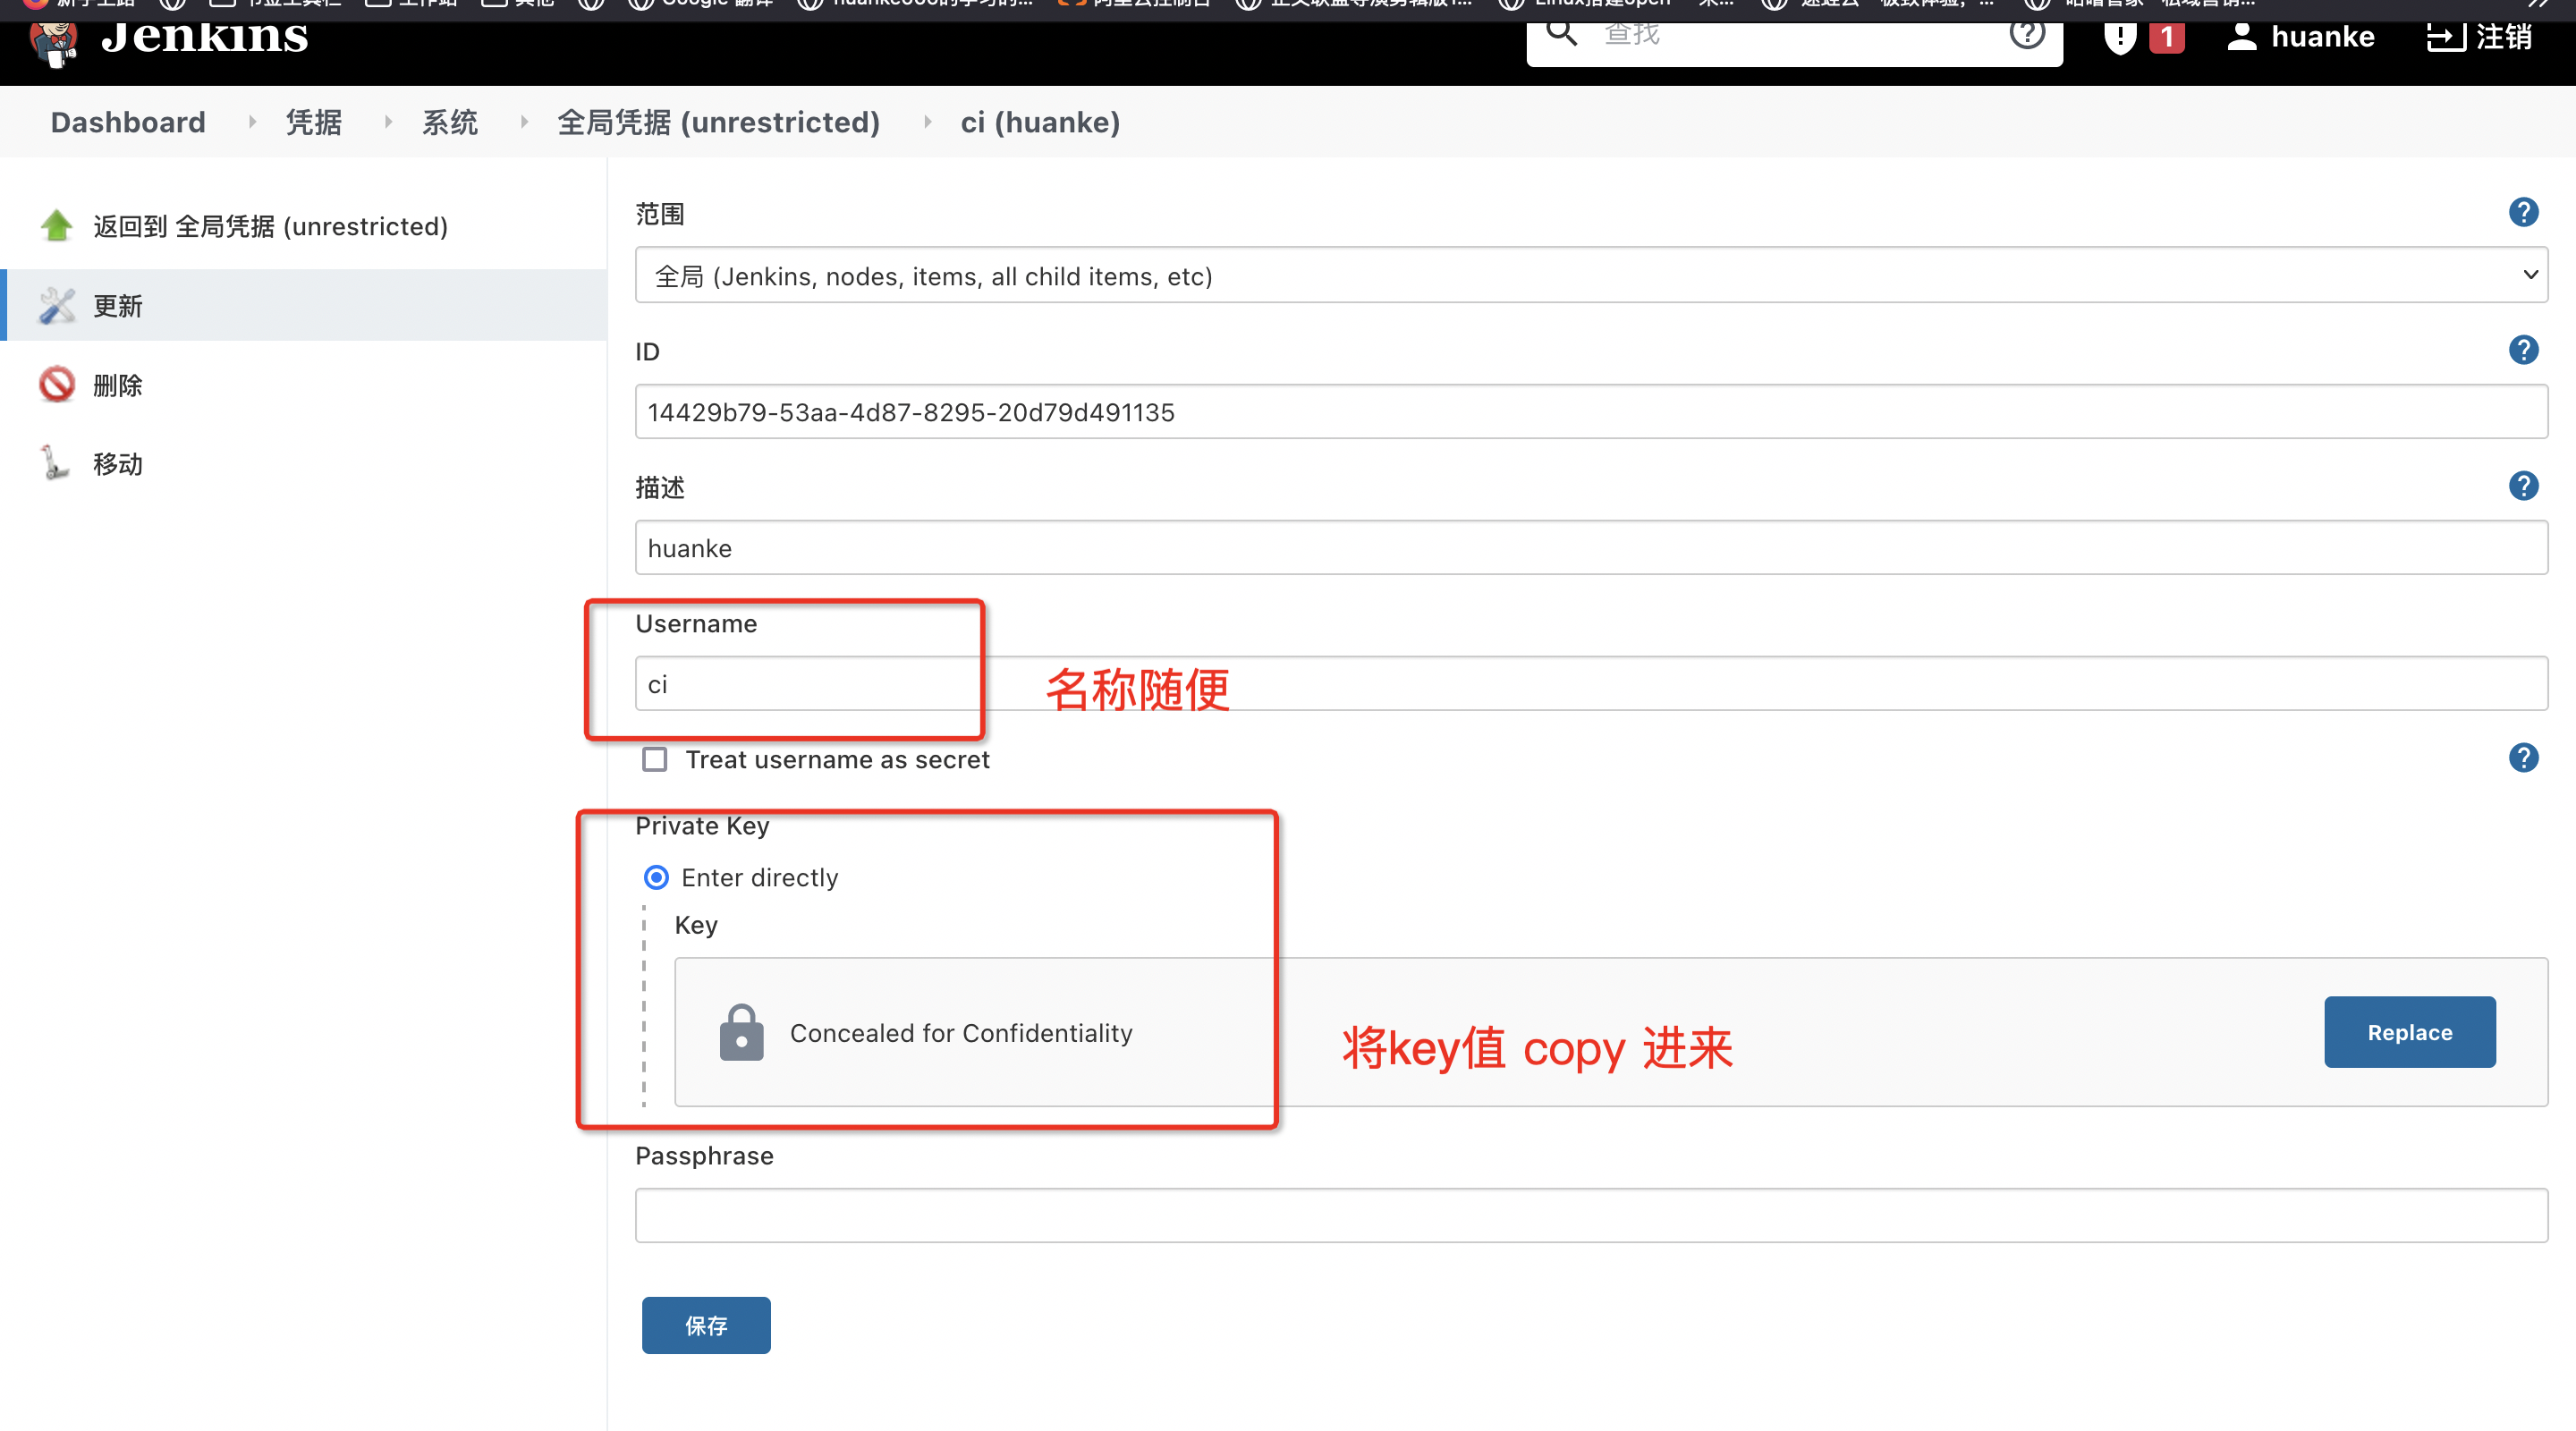
Task: Click green up-arrow icon for 返回到 全局凭据
Action: (x=57, y=225)
